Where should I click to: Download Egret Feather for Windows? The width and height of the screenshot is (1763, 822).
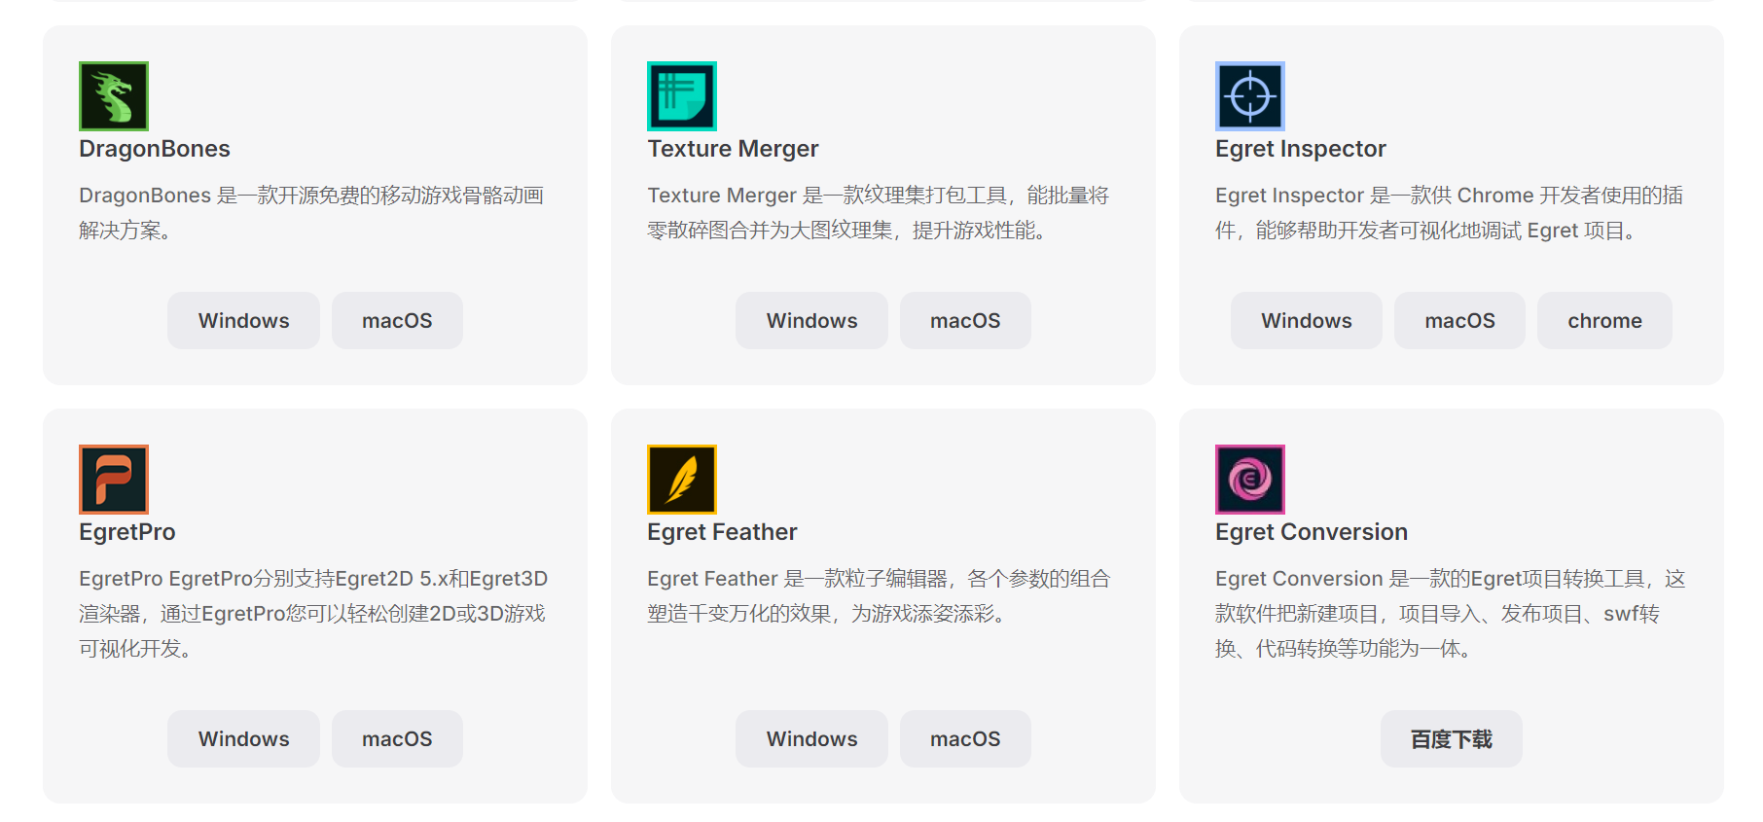[811, 739]
